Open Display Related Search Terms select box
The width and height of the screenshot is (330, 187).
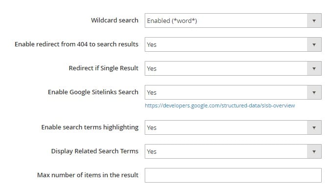pyautogui.click(x=233, y=151)
